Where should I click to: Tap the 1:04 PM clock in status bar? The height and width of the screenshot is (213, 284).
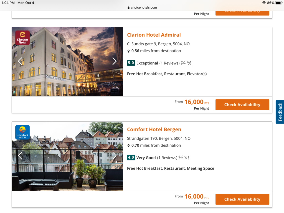tap(8, 3)
